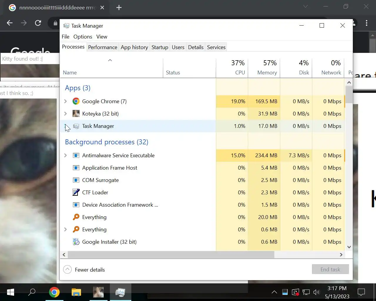Expand the Task Manager process group

pyautogui.click(x=66, y=126)
